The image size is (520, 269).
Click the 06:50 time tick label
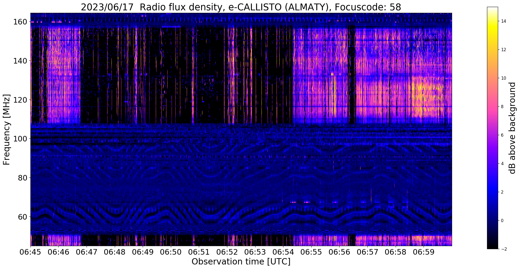[x=171, y=252]
